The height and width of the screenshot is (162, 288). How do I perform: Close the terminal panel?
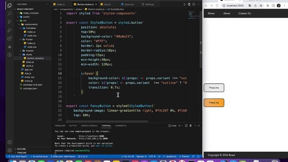pos(199,126)
